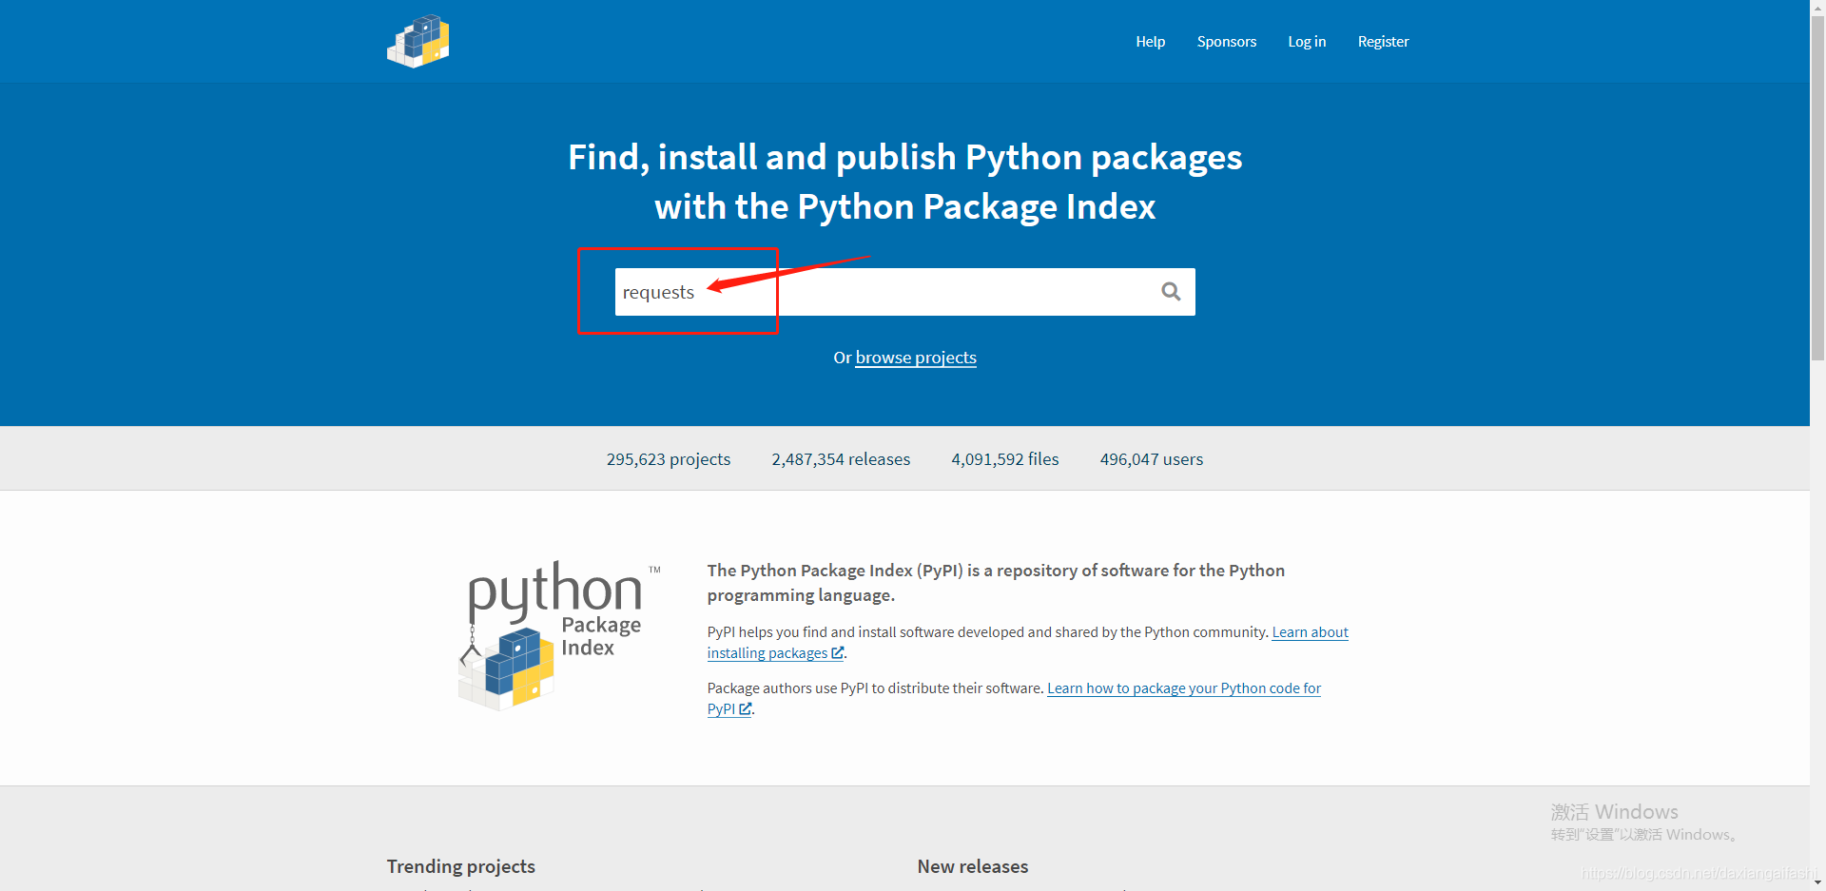Click the PyPI logo in the header
Viewport: 1826px width, 891px height.
(418, 41)
